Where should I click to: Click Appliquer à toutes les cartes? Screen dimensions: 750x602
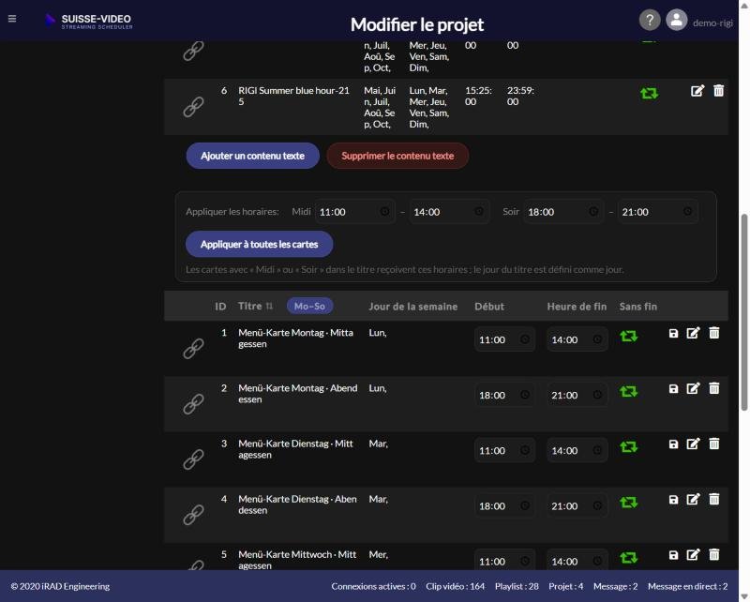click(260, 244)
